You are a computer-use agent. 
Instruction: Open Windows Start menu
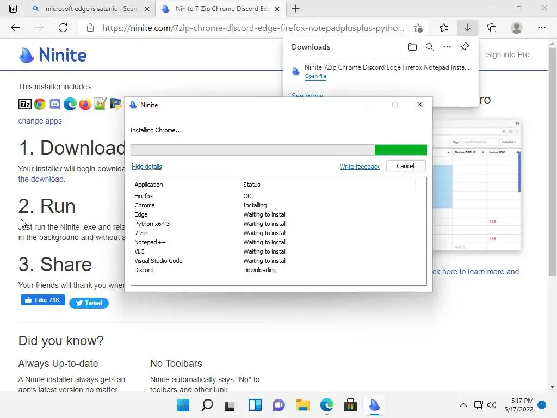click(x=183, y=405)
